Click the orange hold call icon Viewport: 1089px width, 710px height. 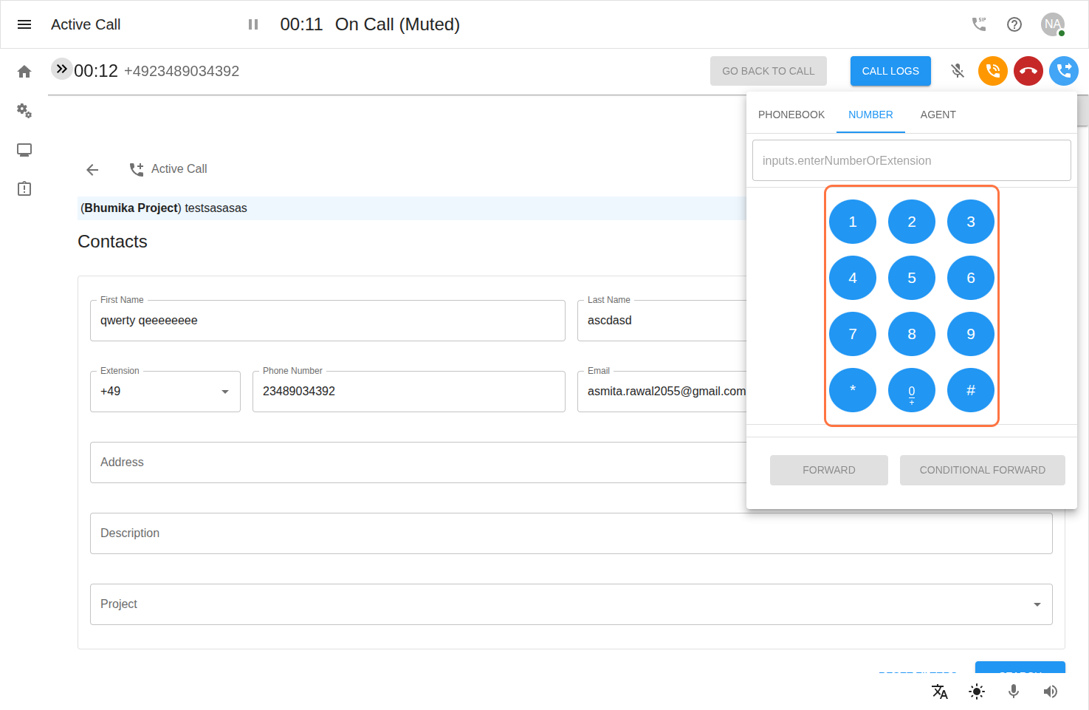coord(992,71)
